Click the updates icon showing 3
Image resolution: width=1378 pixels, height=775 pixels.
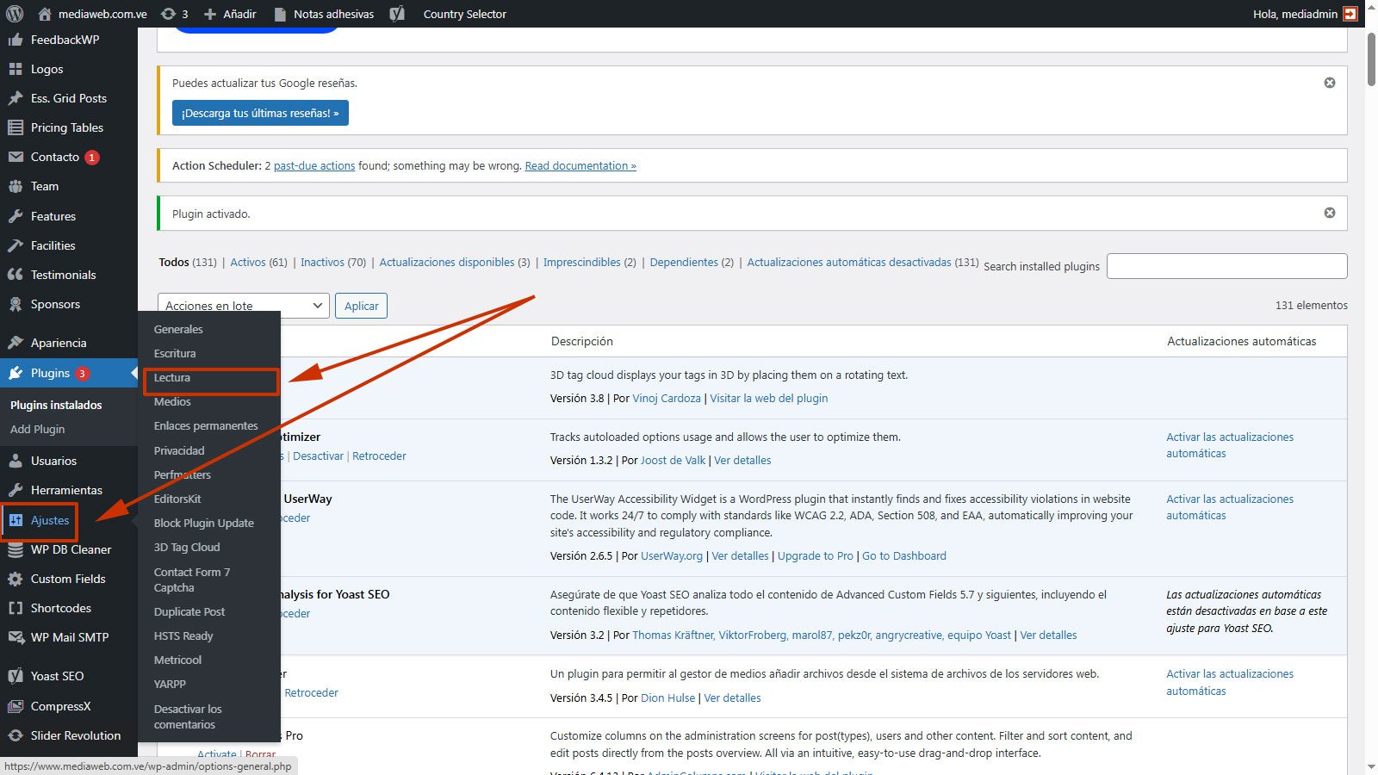point(169,14)
